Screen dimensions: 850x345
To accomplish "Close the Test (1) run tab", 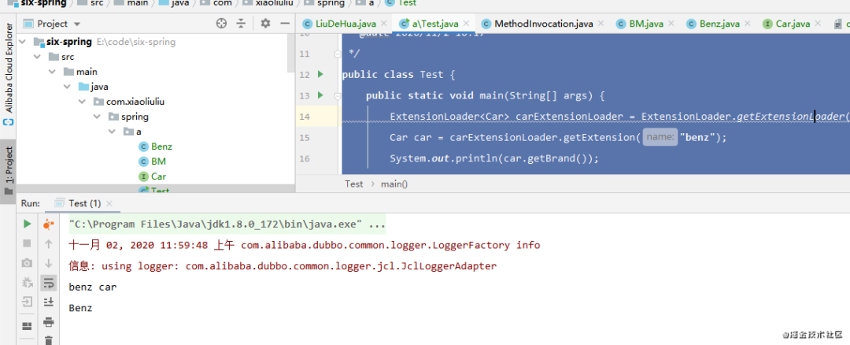I will tap(109, 203).
